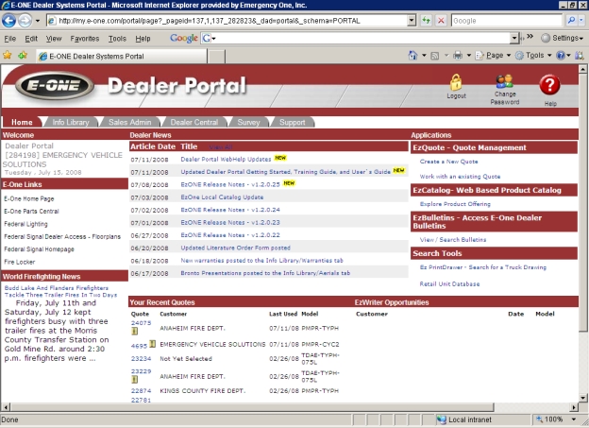This screenshot has height=428, width=589.
Task: Switch to the Dealer Central tab
Action: point(194,122)
